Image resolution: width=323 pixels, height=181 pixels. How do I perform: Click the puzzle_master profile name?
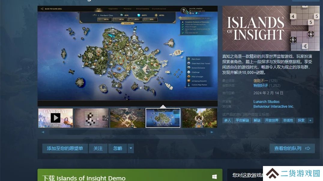(x=196, y=9)
